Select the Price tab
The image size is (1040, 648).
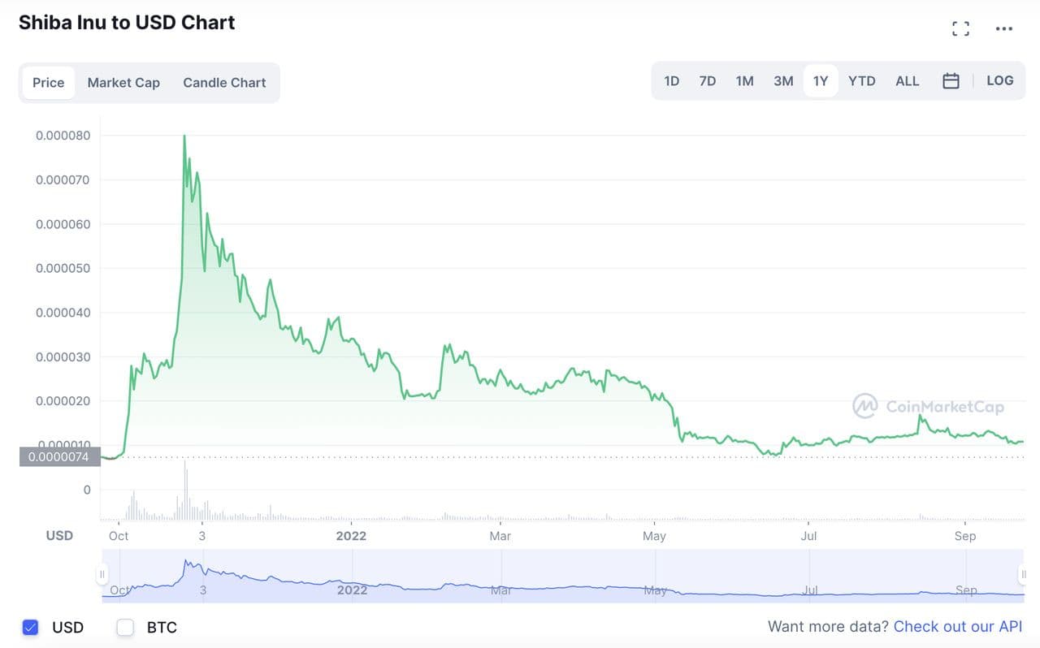tap(49, 83)
